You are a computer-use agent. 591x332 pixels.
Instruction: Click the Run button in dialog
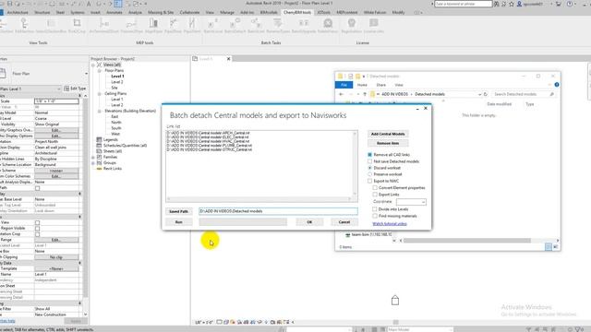click(x=178, y=222)
